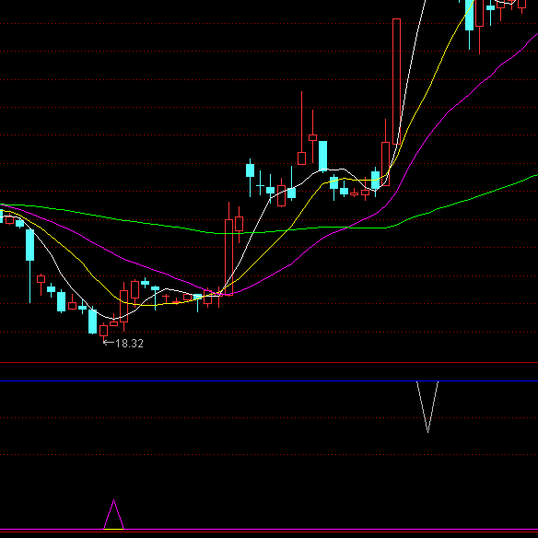Select the magenta triangle spike in bottom indicator
The height and width of the screenshot is (538, 538).
pos(113,514)
